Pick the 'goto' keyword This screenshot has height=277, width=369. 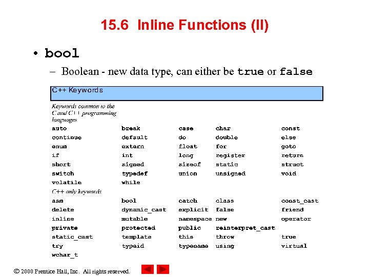tap(289, 147)
